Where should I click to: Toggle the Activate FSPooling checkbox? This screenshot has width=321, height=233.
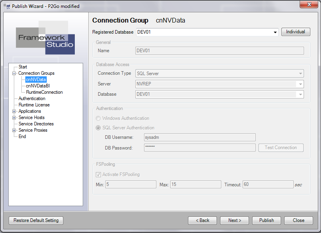click(x=98, y=174)
